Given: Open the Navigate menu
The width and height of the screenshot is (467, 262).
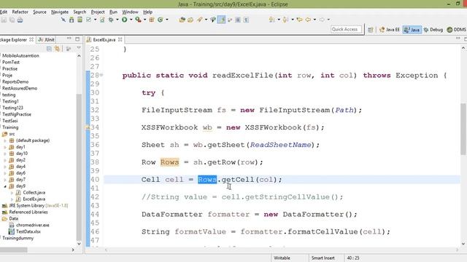Looking at the screenshot, I should tap(60, 12).
